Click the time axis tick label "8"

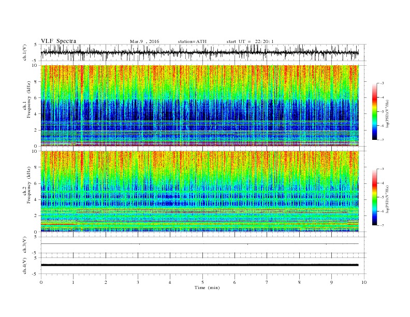[299, 282]
